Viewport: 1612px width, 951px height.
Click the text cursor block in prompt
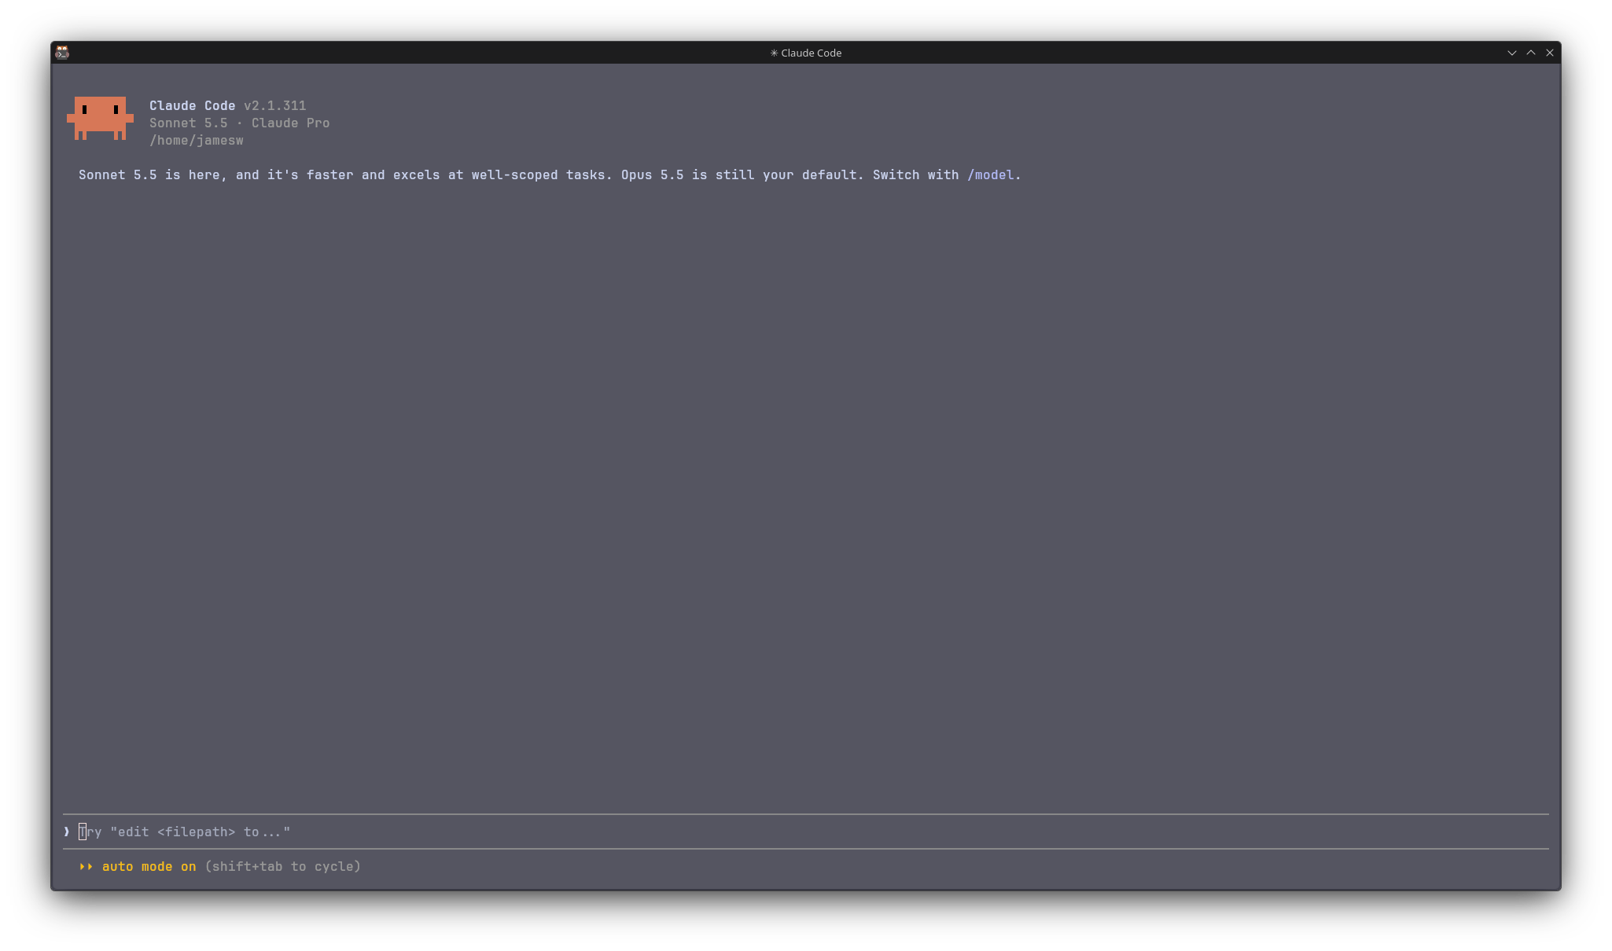pos(83,832)
